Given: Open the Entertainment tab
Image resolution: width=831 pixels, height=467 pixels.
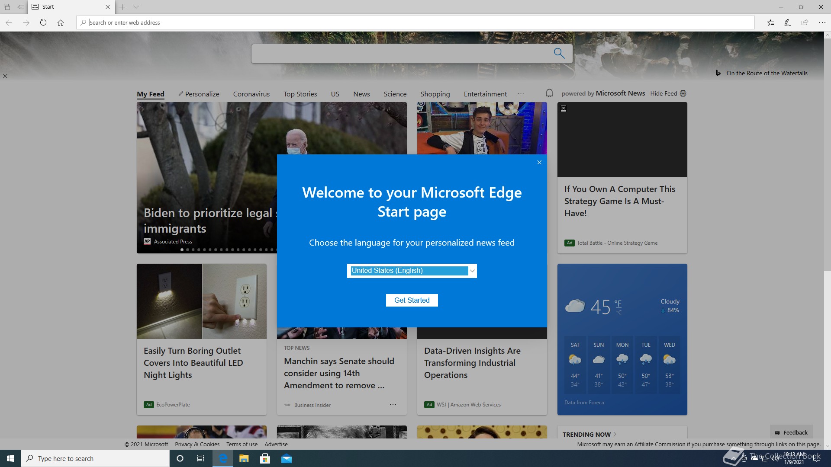Looking at the screenshot, I should click(485, 94).
